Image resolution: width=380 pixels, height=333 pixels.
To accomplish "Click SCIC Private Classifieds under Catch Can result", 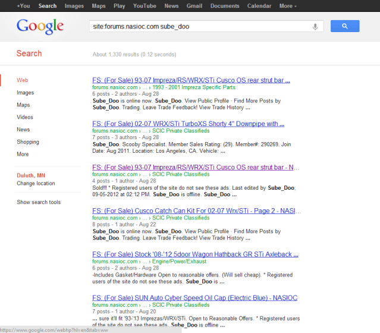I will point(181,218).
